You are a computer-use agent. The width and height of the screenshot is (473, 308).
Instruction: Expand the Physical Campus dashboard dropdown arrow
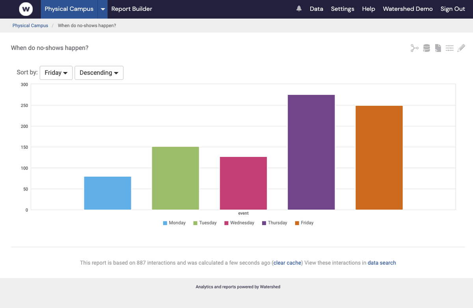coord(103,9)
